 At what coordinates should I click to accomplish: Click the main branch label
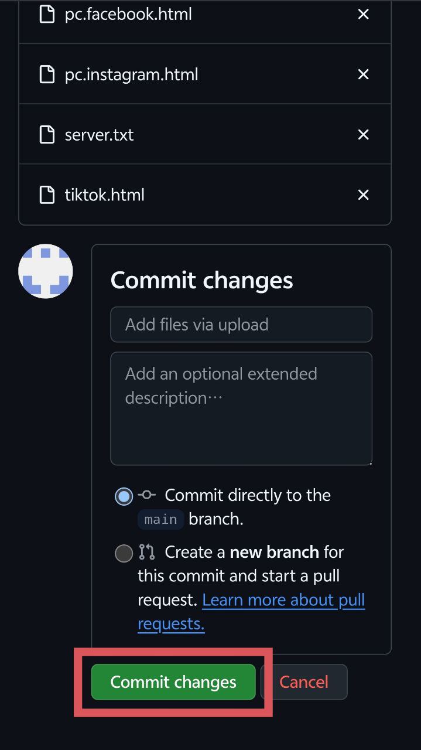pos(160,520)
